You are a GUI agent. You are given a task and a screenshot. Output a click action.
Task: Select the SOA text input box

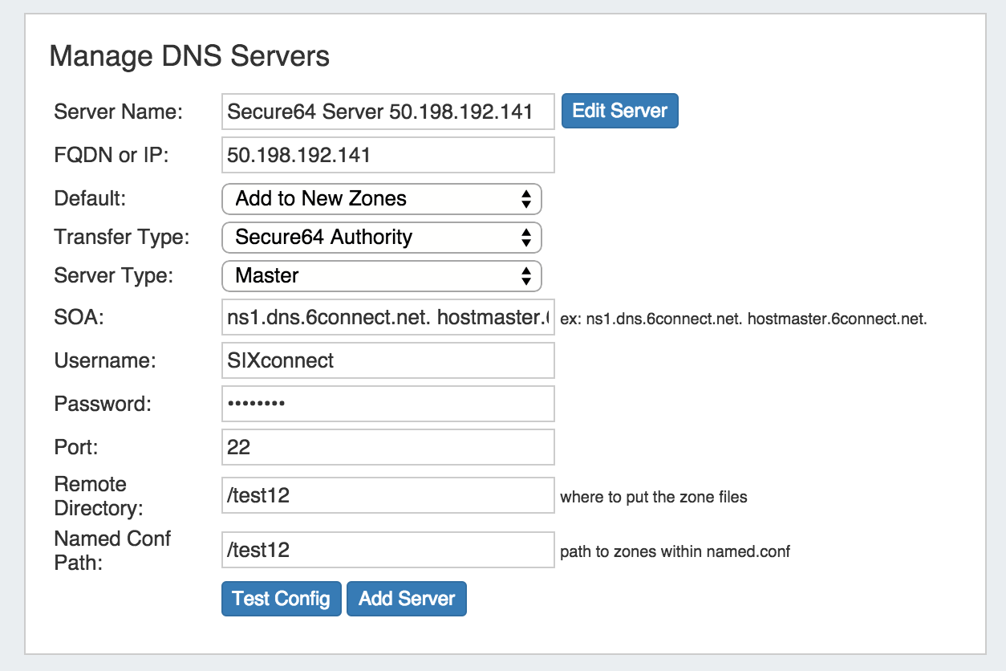click(x=387, y=318)
